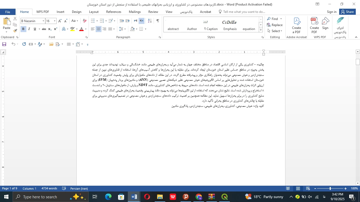Screen dimensions: 360x202
Task: Open the Layout ribbon tab
Action: point(94,12)
